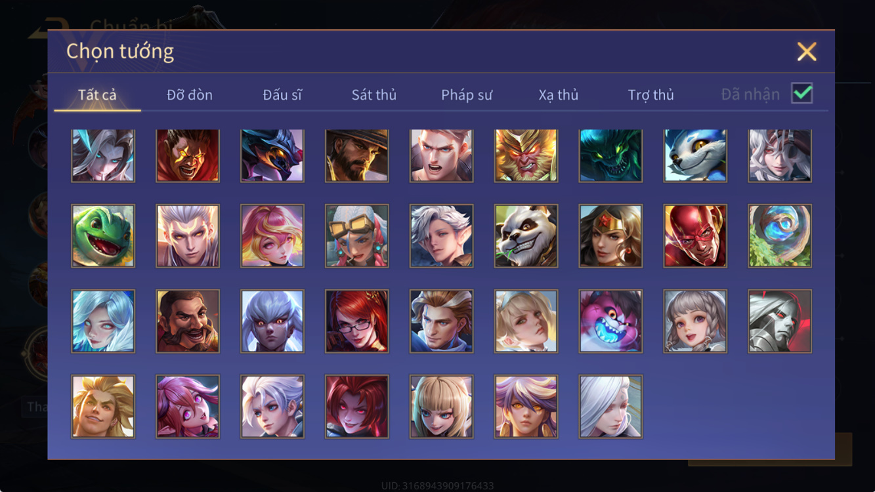875x492 pixels.
Task: Close the Chọn tướng dialog
Action: point(807,51)
